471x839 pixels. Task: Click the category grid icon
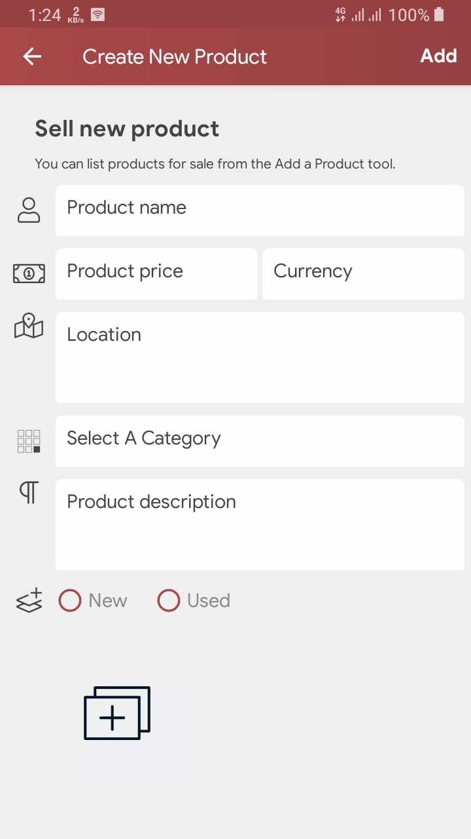click(29, 441)
